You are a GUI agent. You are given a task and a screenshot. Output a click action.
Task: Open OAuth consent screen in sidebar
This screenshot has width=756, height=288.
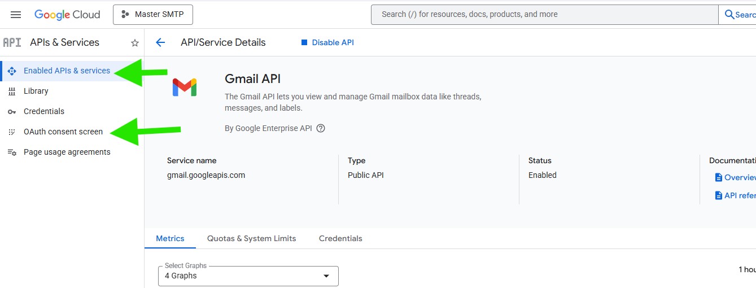click(63, 132)
